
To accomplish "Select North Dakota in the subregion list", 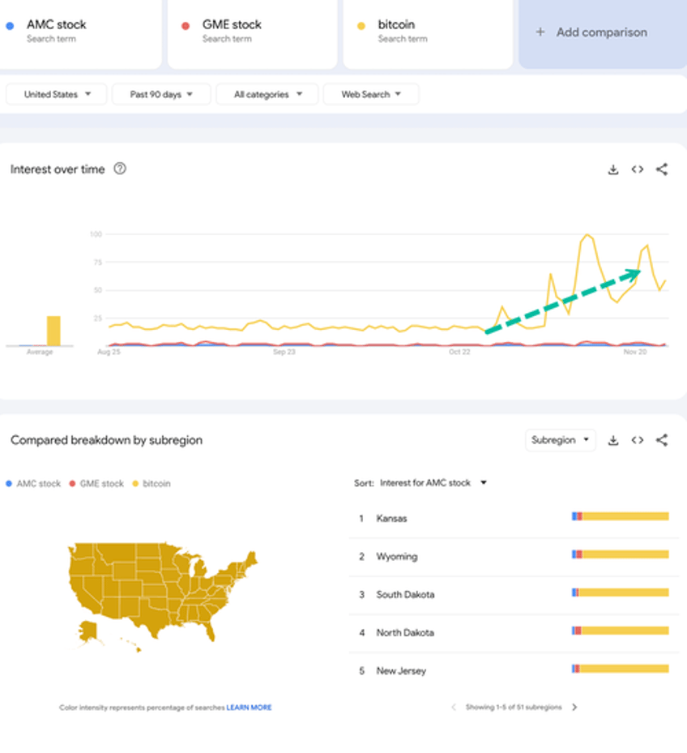I will pyautogui.click(x=514, y=632).
